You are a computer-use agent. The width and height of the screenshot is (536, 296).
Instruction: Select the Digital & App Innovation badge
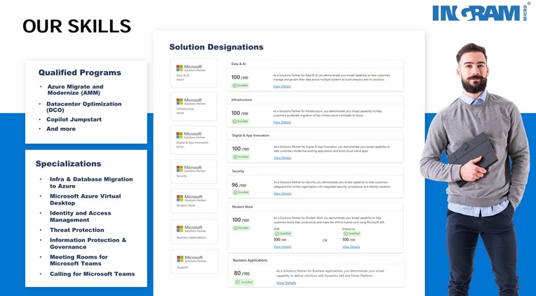[x=194, y=139]
